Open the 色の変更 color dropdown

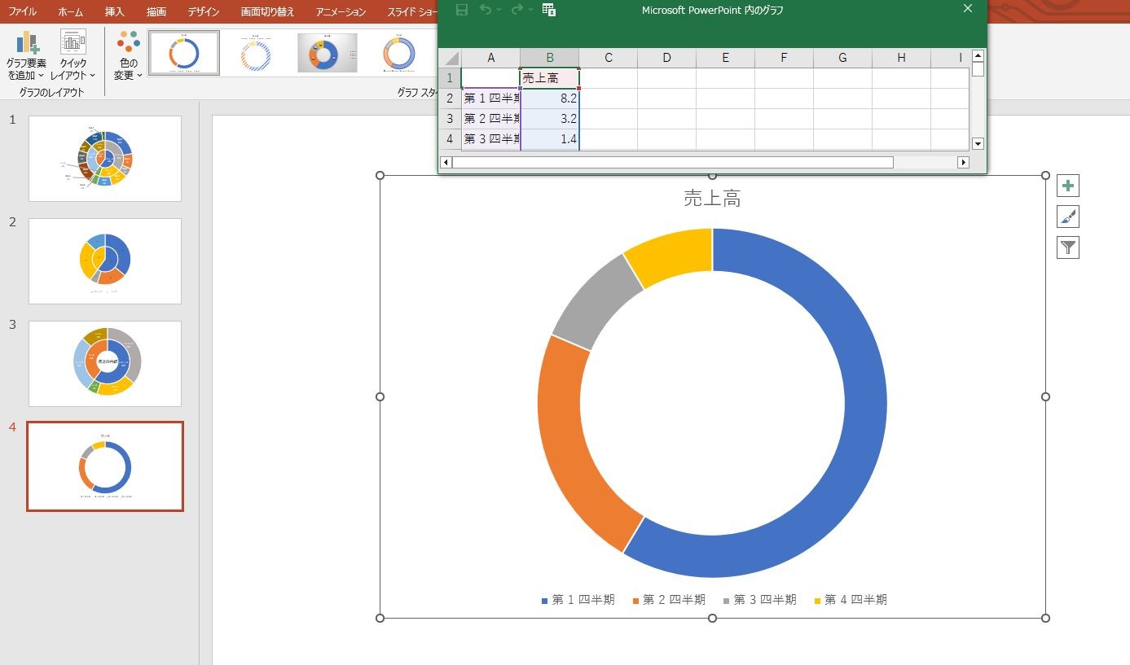128,56
